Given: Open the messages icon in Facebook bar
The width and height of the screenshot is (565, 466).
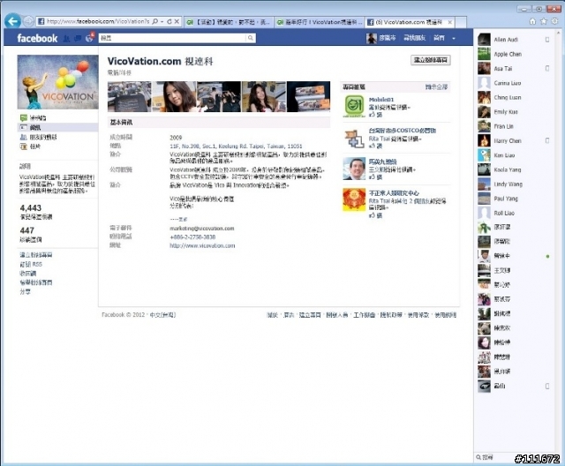Looking at the screenshot, I should 78,38.
